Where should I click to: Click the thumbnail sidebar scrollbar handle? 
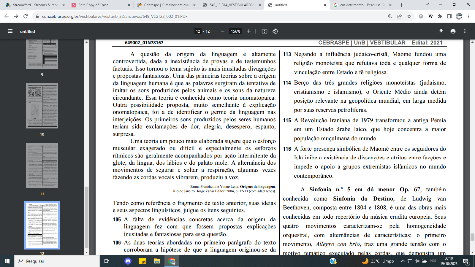click(87, 217)
